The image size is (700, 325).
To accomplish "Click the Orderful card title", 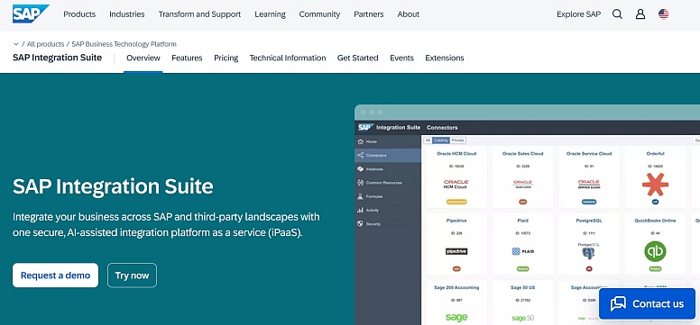I will click(x=655, y=153).
